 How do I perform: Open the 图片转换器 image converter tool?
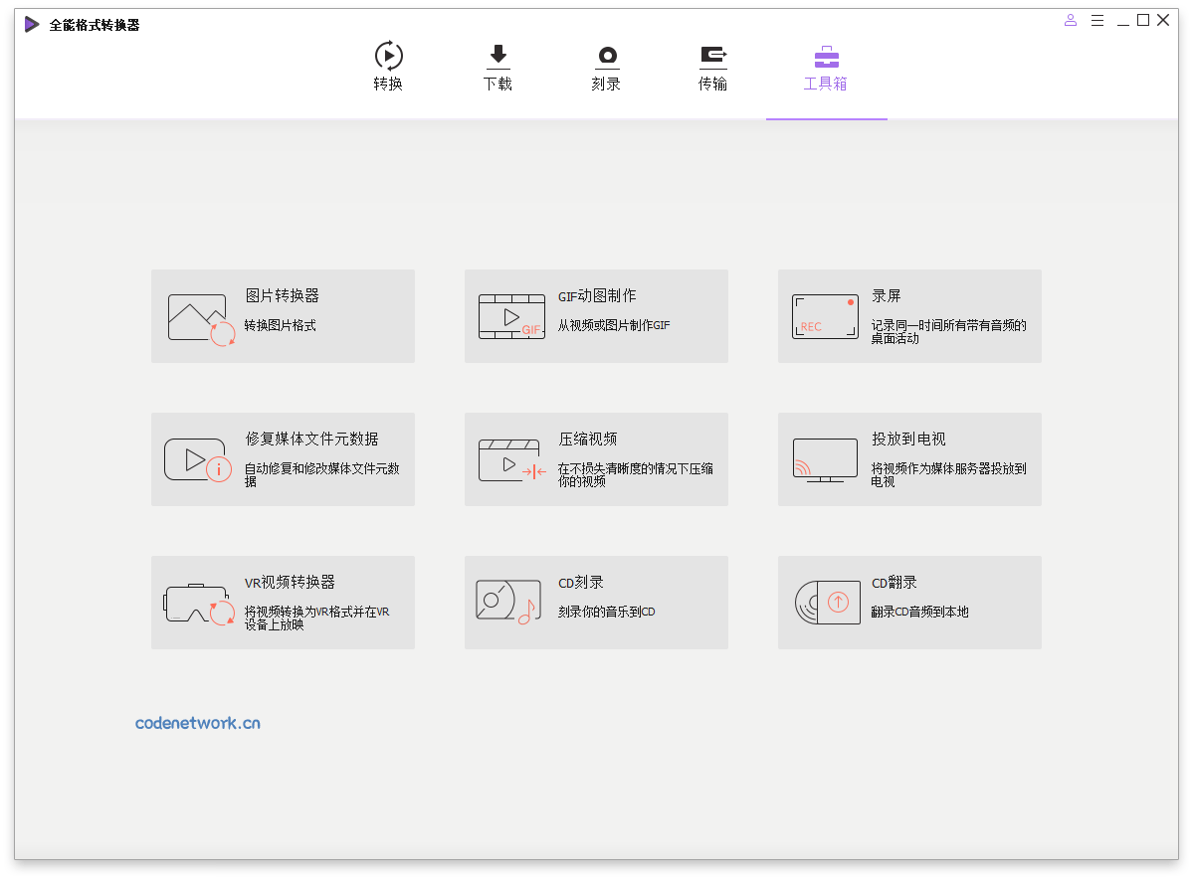pyautogui.click(x=283, y=315)
